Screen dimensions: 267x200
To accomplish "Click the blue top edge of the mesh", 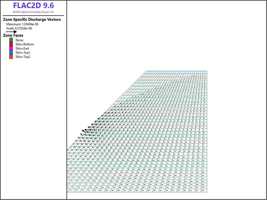I will click(x=176, y=71).
